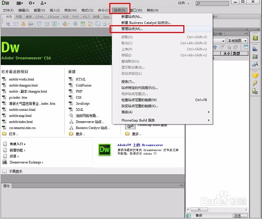262x219 pixels.
Task: Insert a date using calendar icon
Action: (x=83, y=24)
